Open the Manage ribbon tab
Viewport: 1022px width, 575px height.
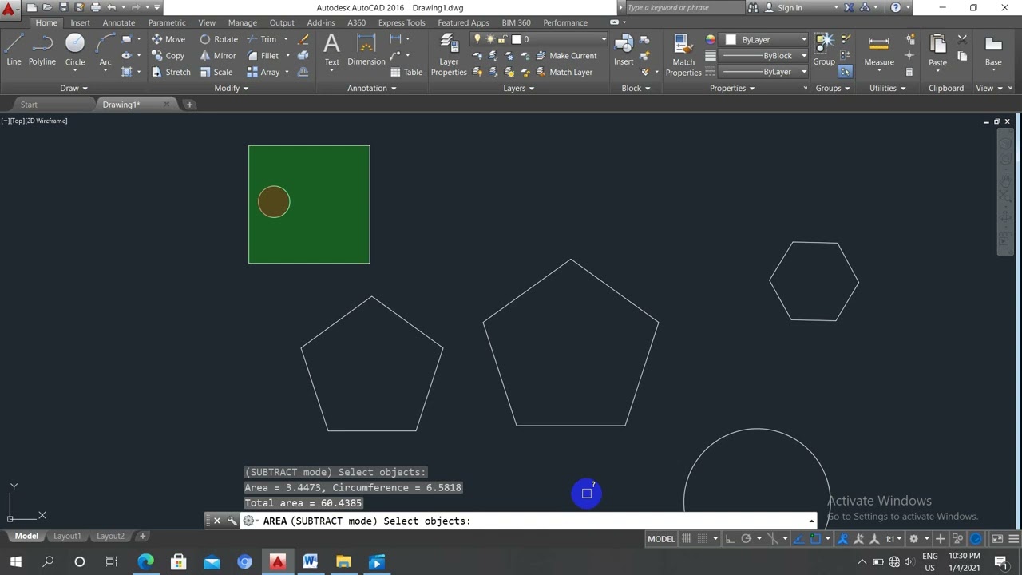242,22
